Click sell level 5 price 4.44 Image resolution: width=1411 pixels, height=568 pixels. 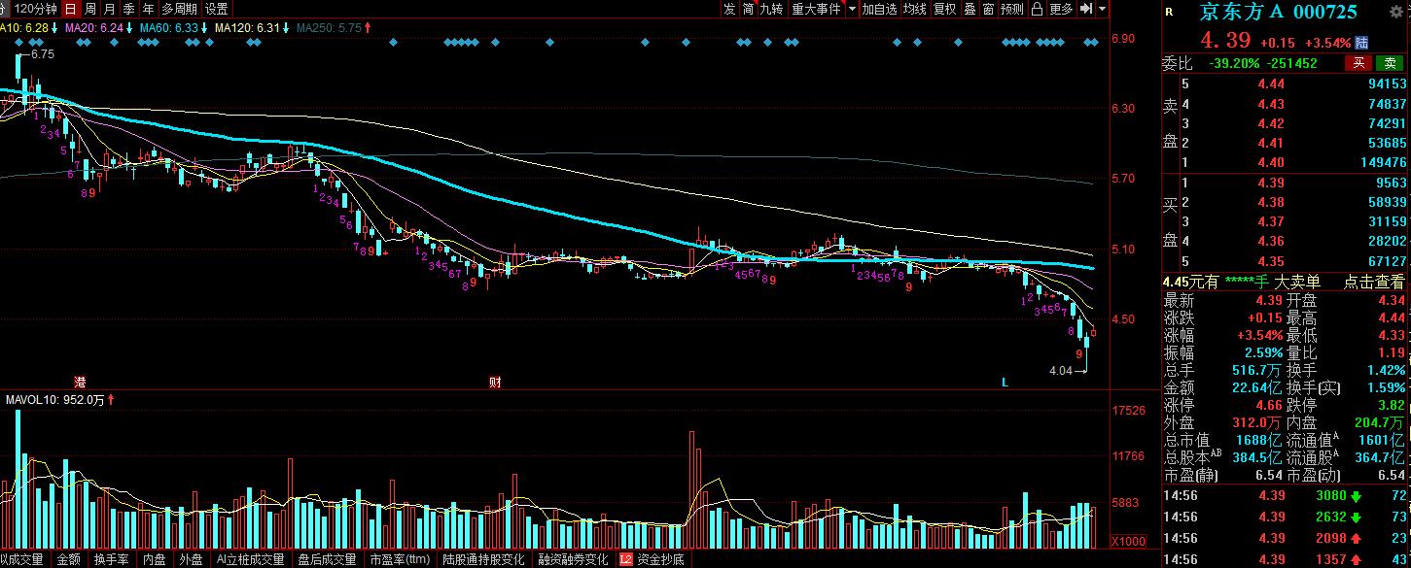coord(1270,84)
